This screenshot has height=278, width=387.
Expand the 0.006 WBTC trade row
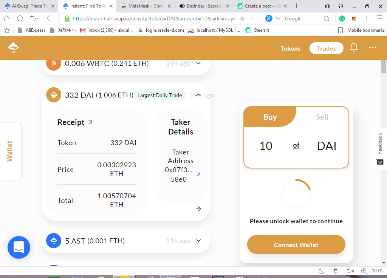pyautogui.click(x=198, y=63)
